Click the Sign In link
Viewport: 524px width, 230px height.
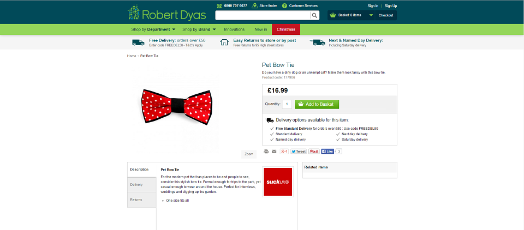point(373,5)
